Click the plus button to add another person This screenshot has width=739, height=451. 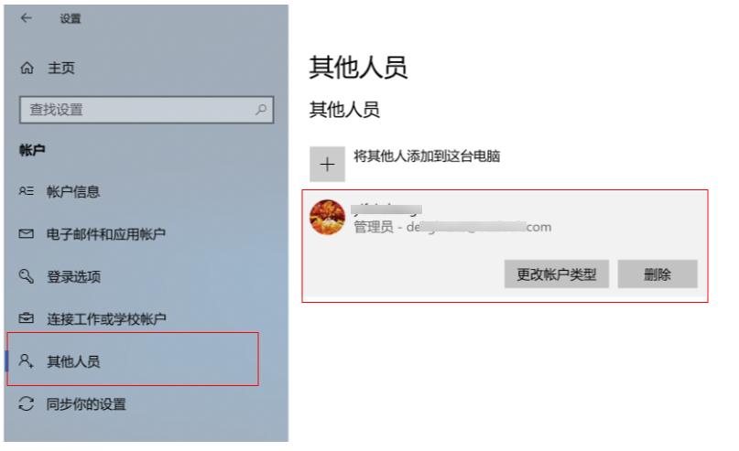(x=327, y=164)
